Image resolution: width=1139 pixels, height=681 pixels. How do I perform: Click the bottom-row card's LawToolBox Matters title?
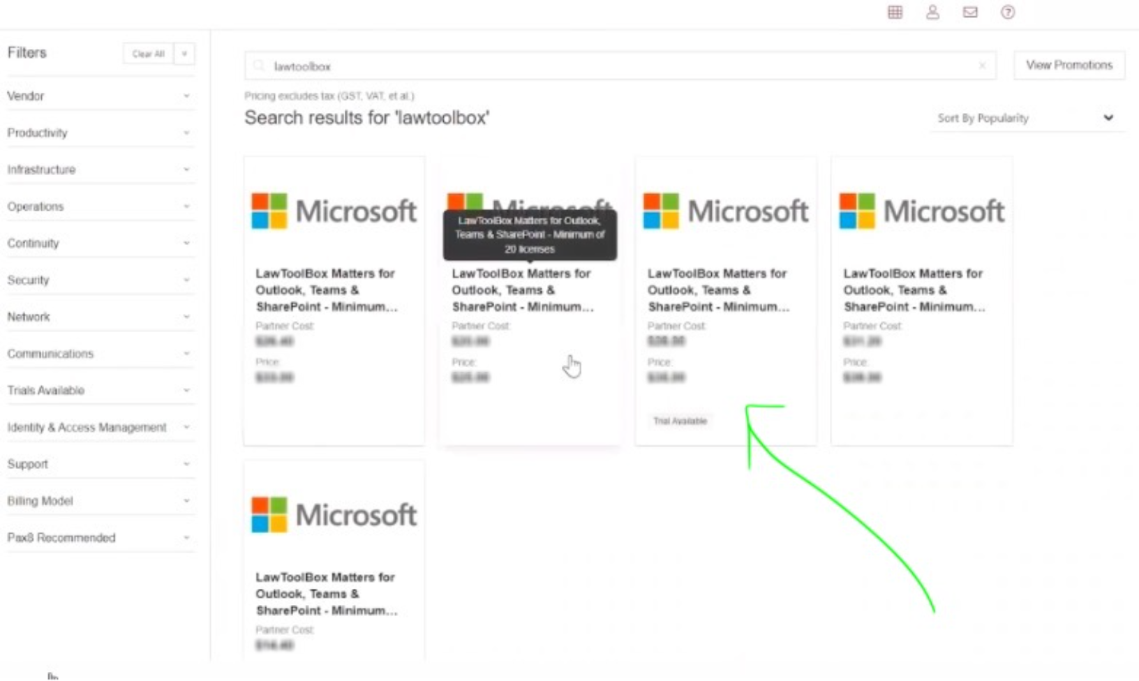327,594
